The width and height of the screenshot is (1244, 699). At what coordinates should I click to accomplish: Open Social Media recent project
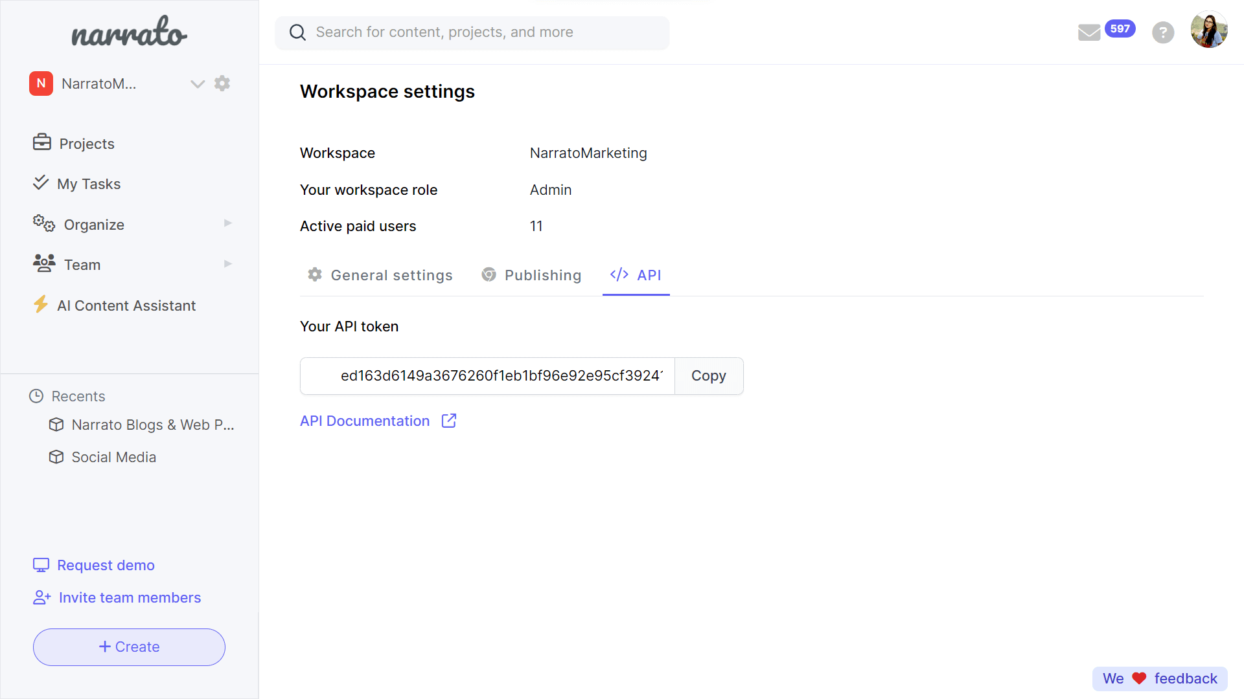114,457
